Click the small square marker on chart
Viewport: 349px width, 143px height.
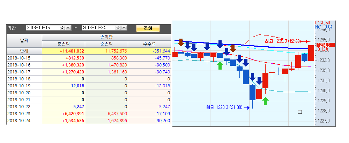pyautogui.click(x=300, y=112)
